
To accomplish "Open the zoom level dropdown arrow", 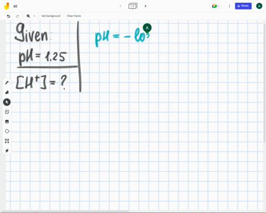I will (x=34, y=16).
